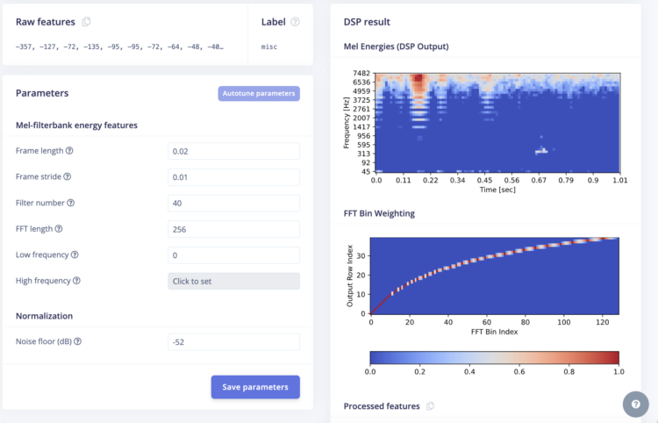Click into the Frame stride field
This screenshot has height=423, width=658.
coord(233,177)
